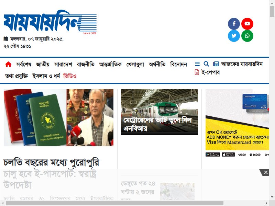The image size is (275, 206).
Task: Select the রাজনীতি menu item
Action: pyautogui.click(x=86, y=64)
